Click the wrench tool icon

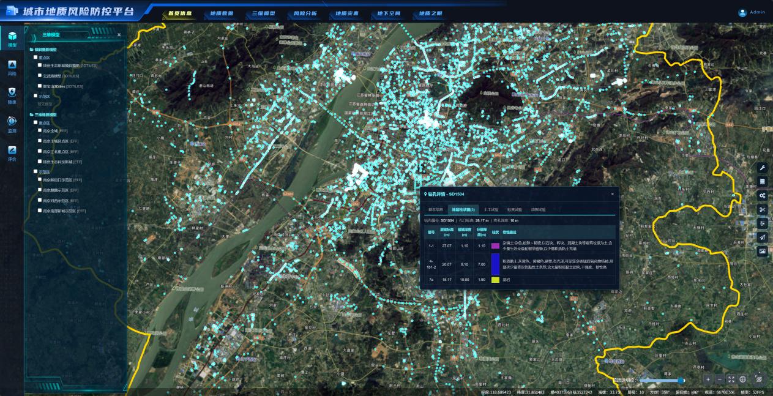click(762, 168)
